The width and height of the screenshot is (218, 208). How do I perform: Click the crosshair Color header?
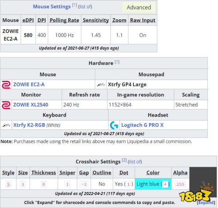[153, 173]
